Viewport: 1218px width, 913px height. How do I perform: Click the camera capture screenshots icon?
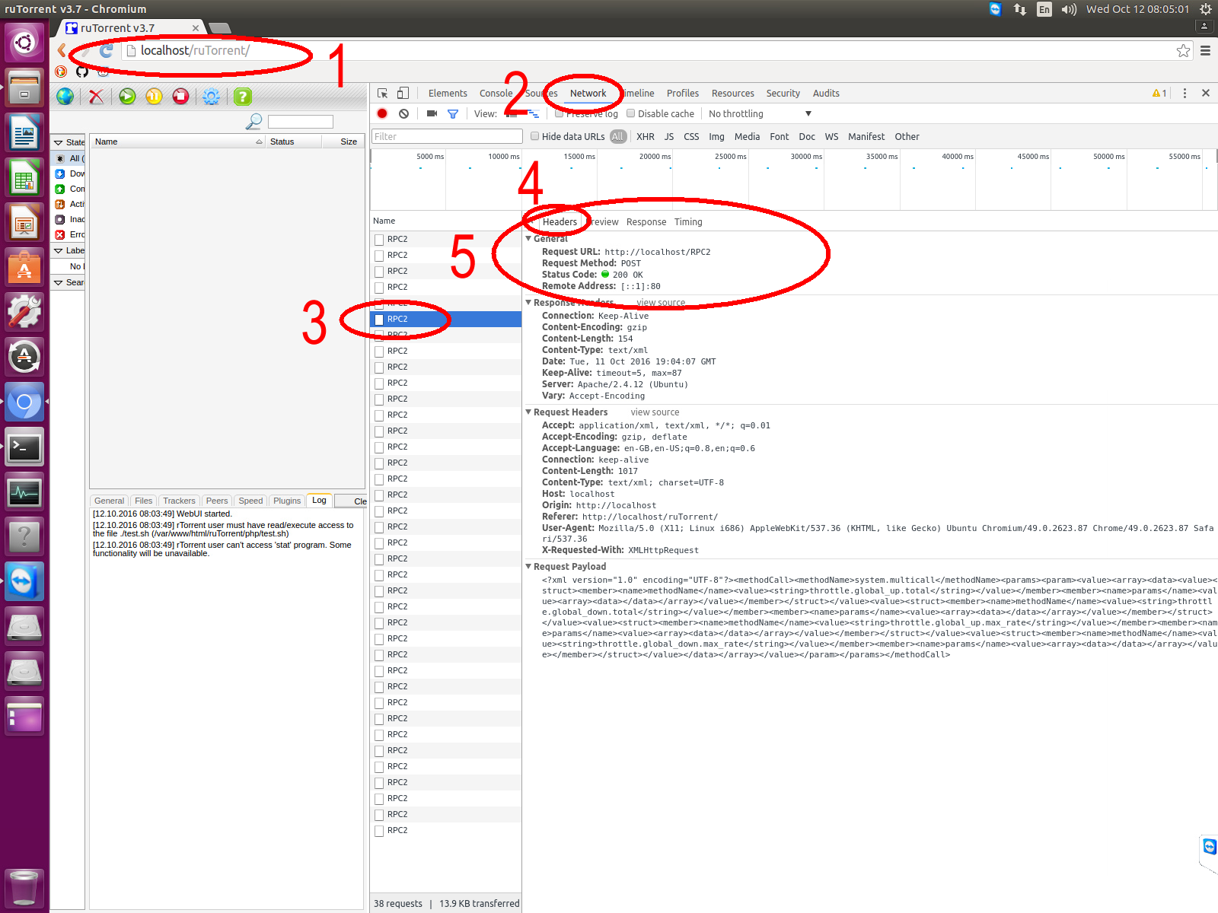click(x=432, y=113)
